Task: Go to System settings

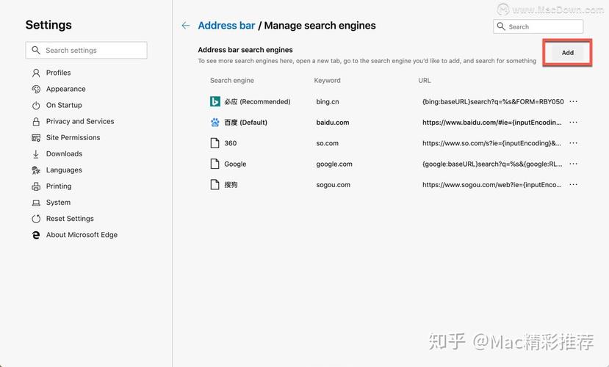Action: 58,203
